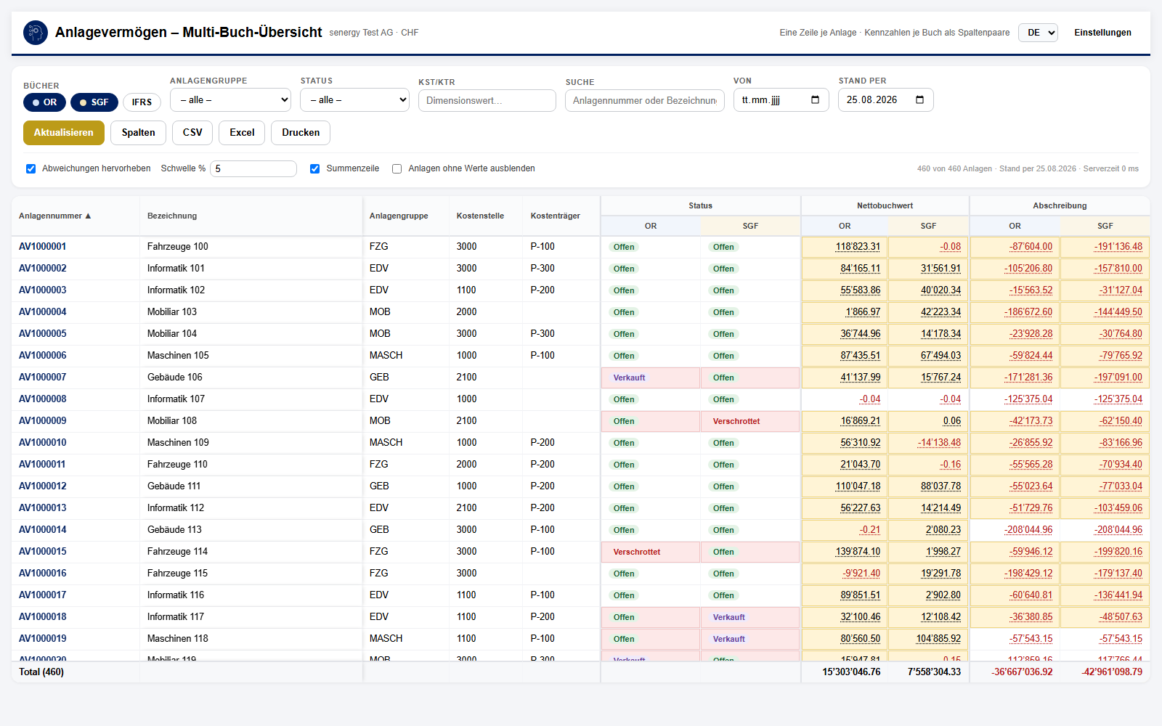
Task: Click Fahrzeuge 115 description cell
Action: click(x=251, y=574)
